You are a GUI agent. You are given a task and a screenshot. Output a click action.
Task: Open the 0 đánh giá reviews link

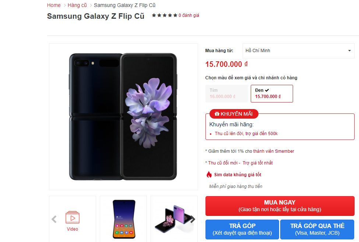click(x=189, y=15)
